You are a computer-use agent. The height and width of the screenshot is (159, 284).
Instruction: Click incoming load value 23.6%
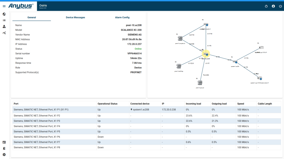[x=189, y=116]
